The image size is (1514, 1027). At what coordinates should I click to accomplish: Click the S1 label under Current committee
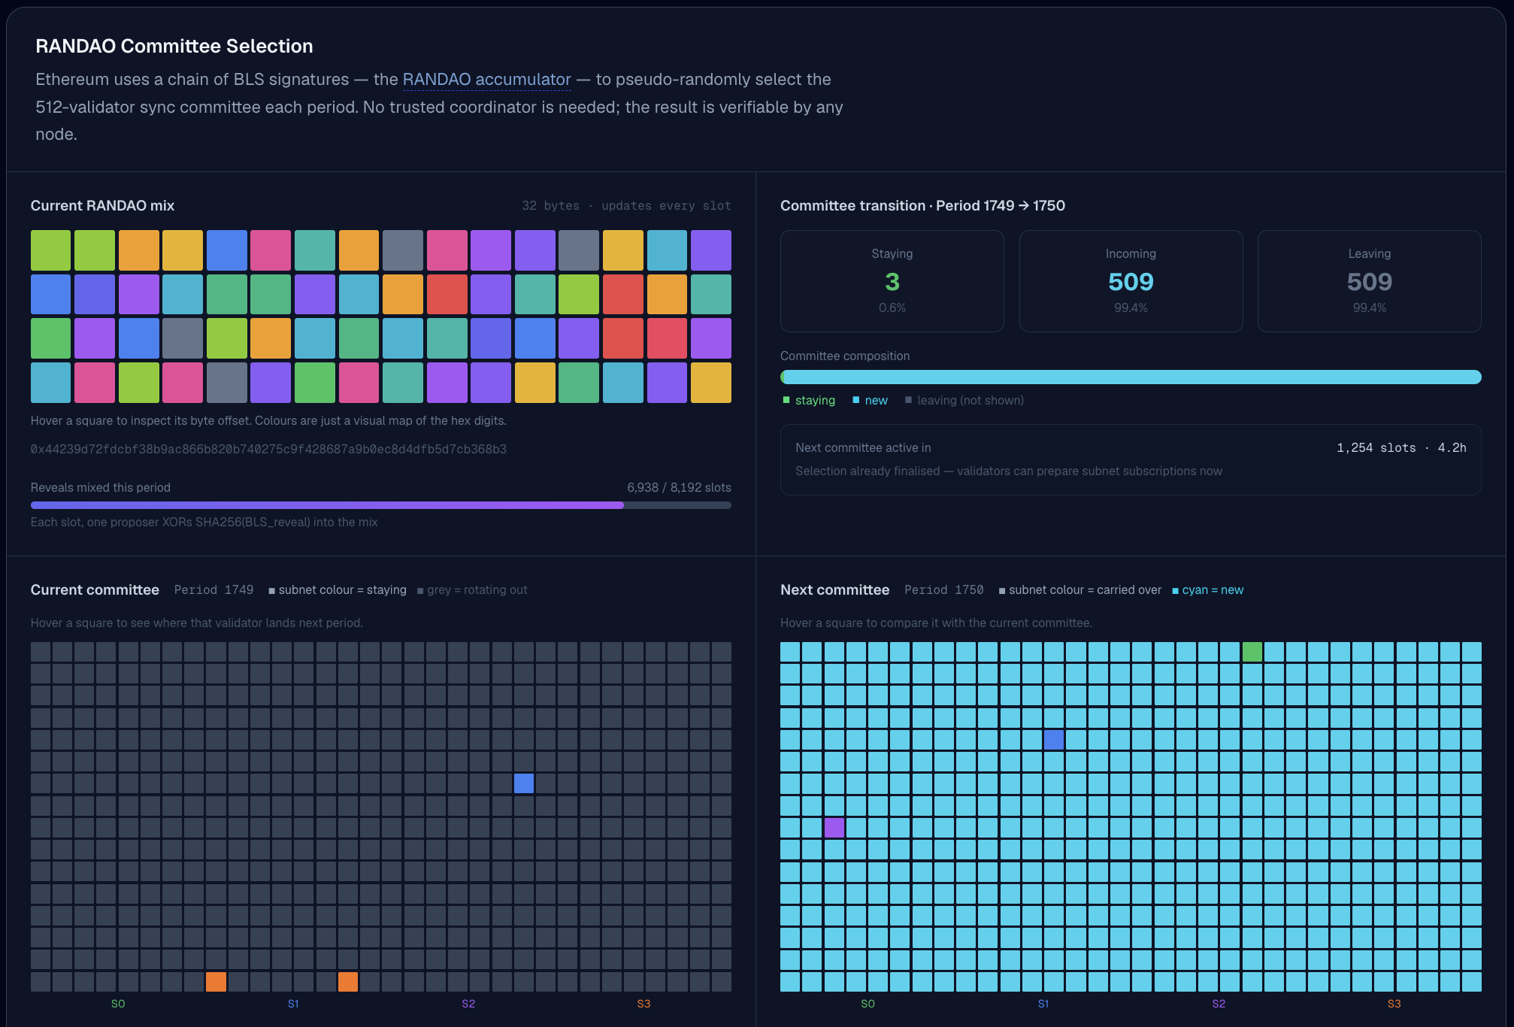293,1004
